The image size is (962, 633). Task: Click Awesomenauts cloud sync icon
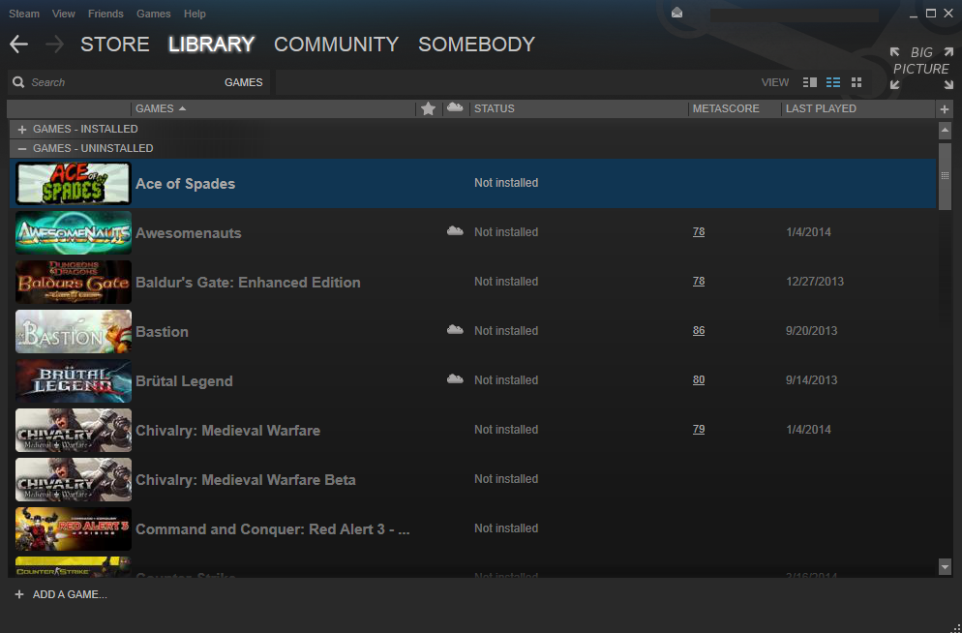click(x=455, y=231)
